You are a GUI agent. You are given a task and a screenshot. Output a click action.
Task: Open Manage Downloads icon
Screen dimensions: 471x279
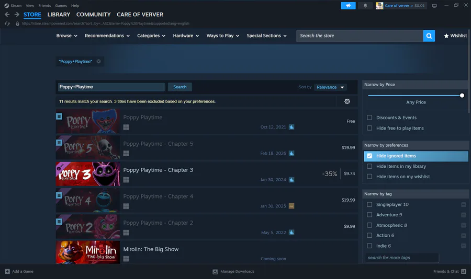click(215, 272)
